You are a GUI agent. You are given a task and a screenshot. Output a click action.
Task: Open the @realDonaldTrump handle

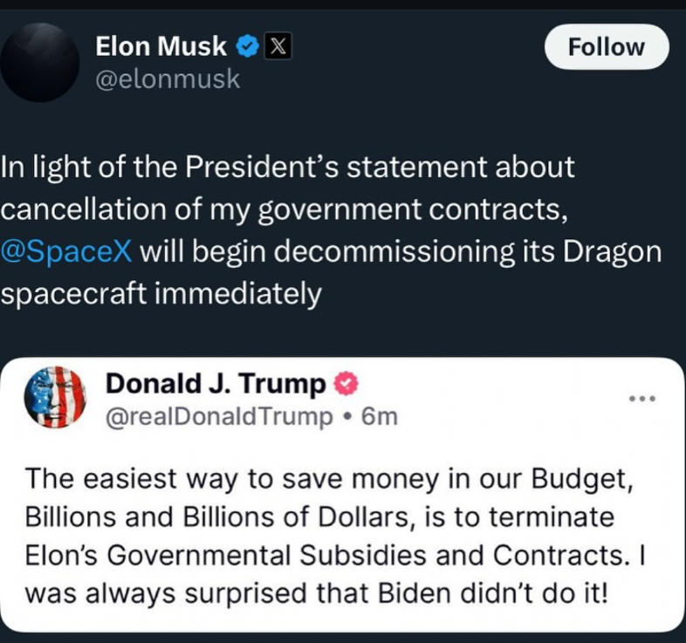pos(219,417)
